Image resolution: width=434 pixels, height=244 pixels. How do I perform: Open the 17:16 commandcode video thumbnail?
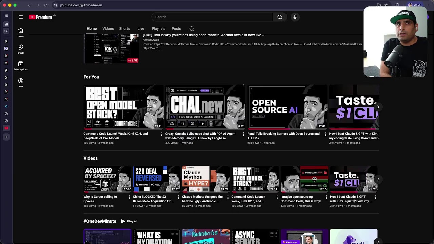[304, 179]
